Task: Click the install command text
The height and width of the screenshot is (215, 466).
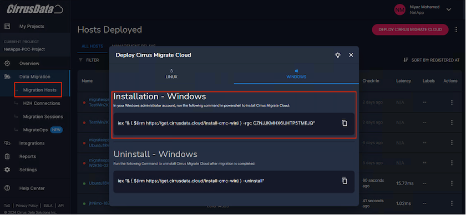Action: [216, 123]
